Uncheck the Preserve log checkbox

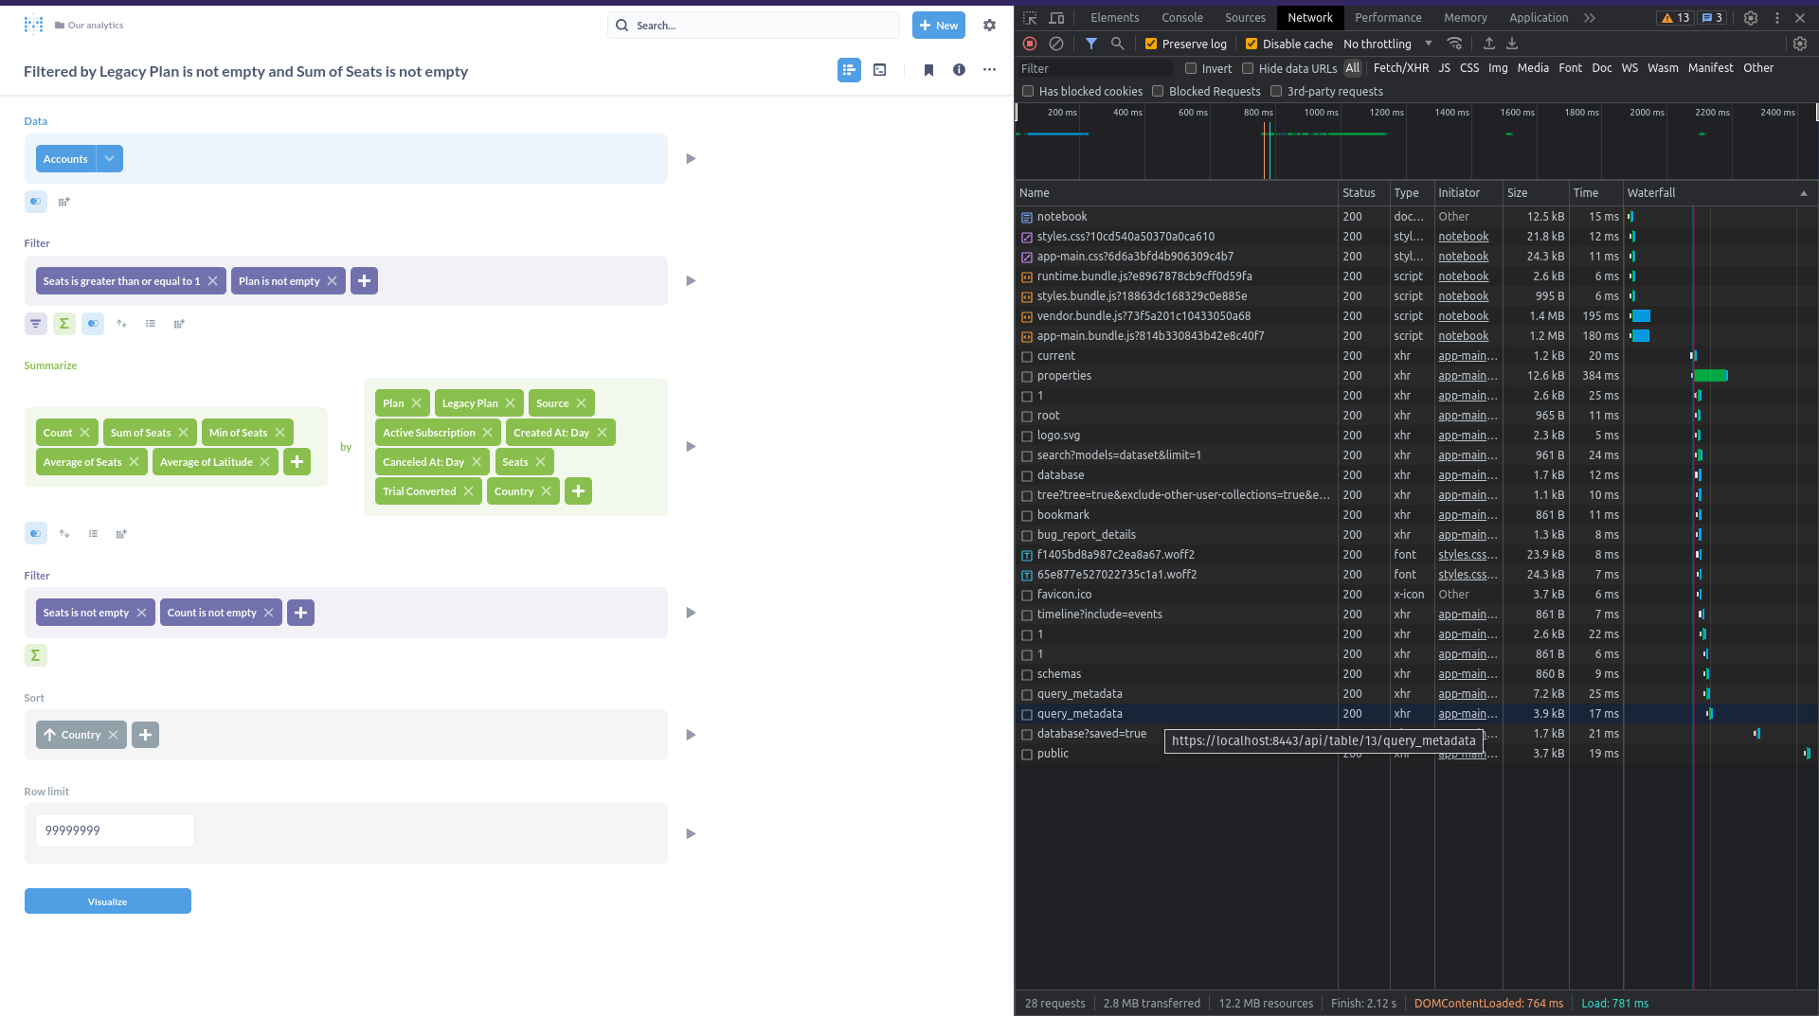tap(1151, 44)
